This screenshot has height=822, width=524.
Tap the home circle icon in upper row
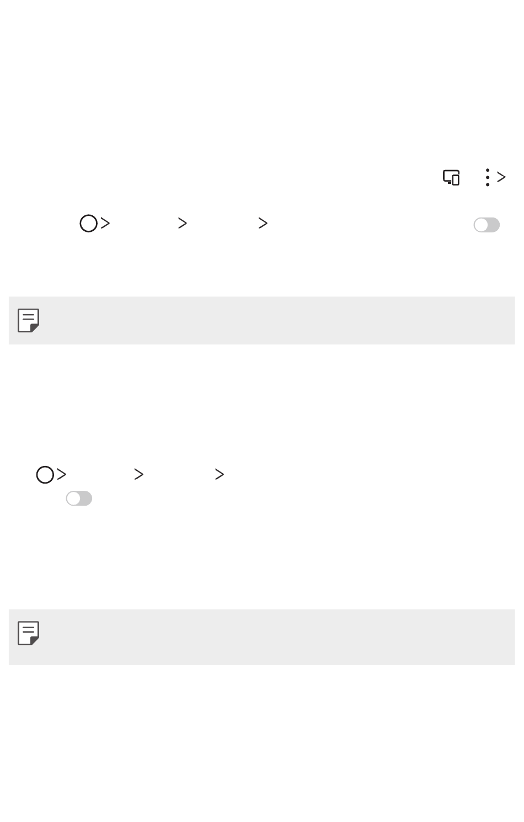[x=88, y=224]
